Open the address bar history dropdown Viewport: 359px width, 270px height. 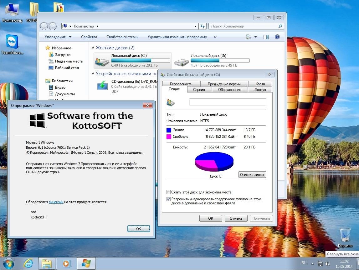tap(195, 26)
